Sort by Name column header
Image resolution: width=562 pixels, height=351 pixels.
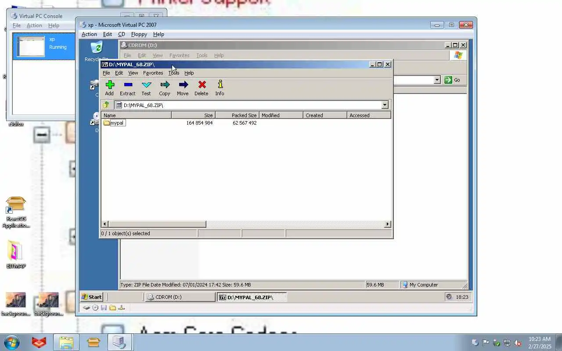(136, 115)
